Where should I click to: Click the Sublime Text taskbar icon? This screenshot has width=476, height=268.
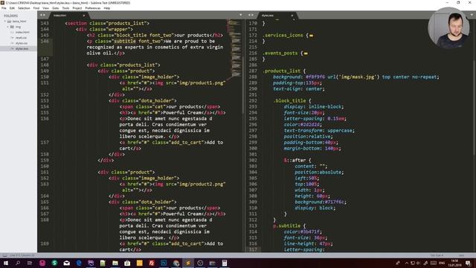tap(188, 263)
